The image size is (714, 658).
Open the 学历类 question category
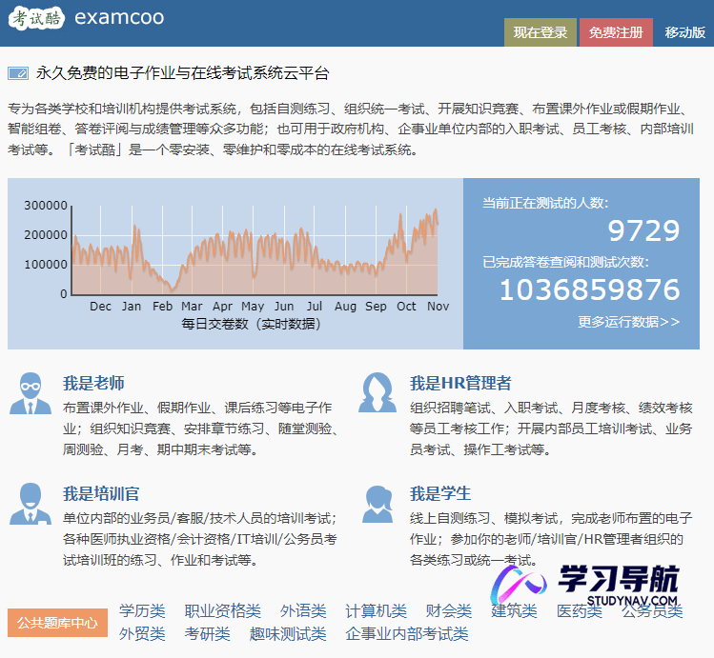(x=142, y=611)
